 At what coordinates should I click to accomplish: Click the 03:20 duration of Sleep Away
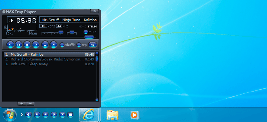click(x=90, y=64)
